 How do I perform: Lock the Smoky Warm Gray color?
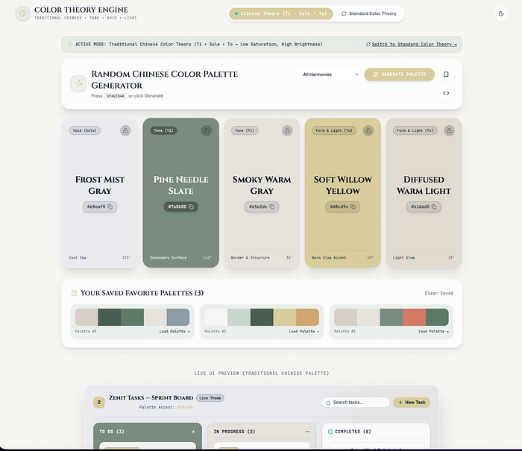[287, 130]
